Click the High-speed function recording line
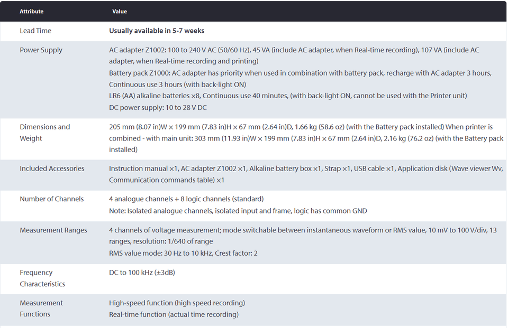The height and width of the screenshot is (328, 508). click(x=177, y=303)
